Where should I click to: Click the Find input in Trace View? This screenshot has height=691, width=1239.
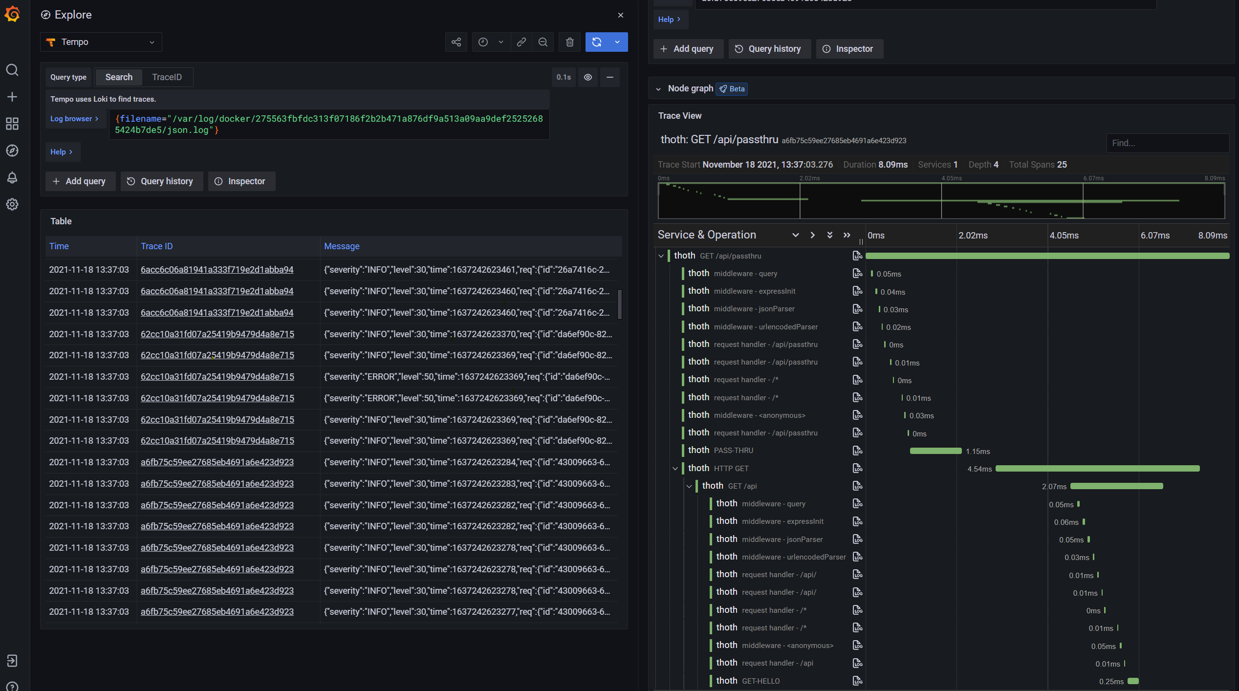pos(1168,143)
